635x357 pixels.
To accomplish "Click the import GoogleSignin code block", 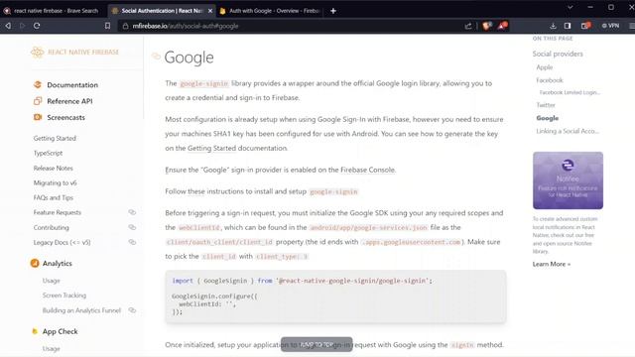I will [x=335, y=297].
